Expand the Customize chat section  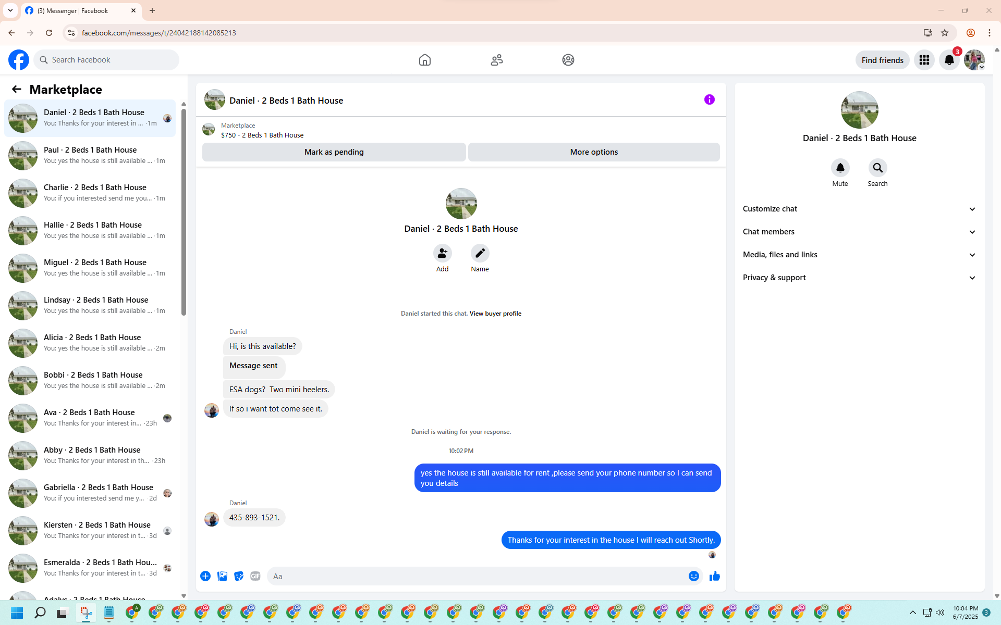[x=859, y=209]
